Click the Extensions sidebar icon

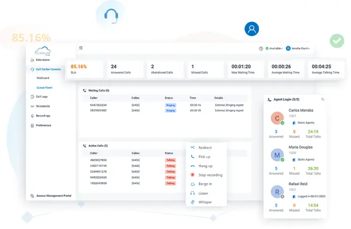[x=33, y=60]
